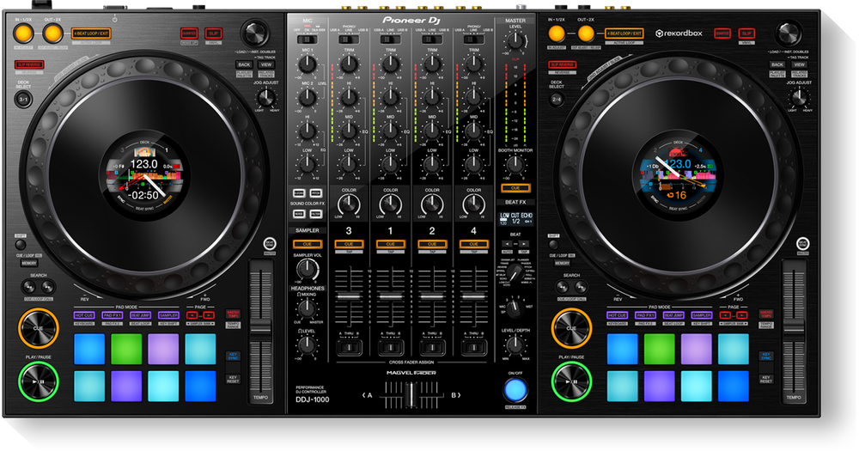Tap the green performance pad on the right deck
This screenshot has width=859, height=451.
660,349
